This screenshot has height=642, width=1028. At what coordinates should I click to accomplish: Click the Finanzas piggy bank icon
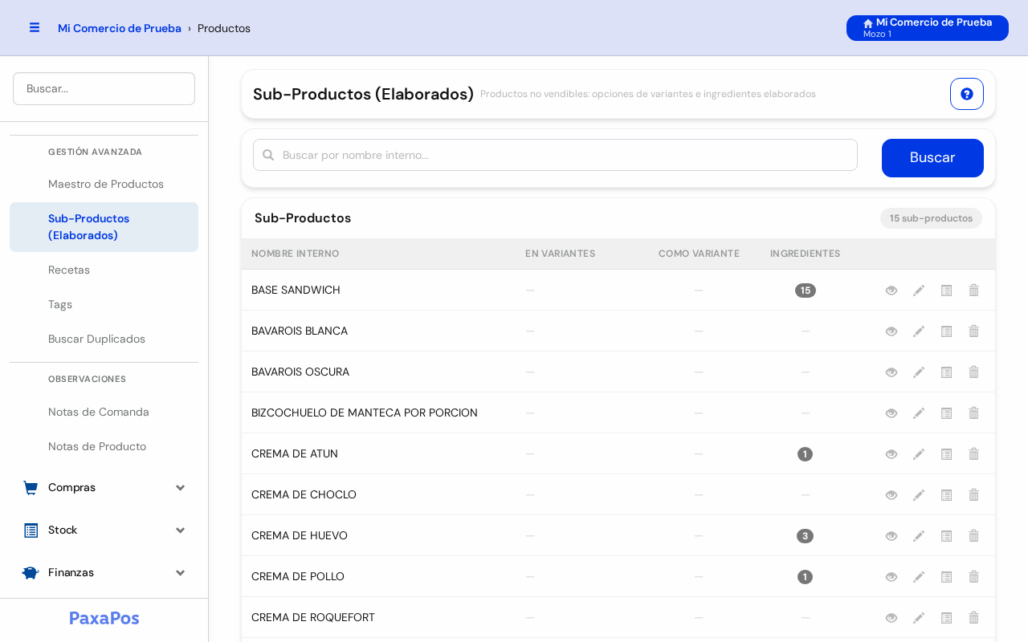coord(31,573)
